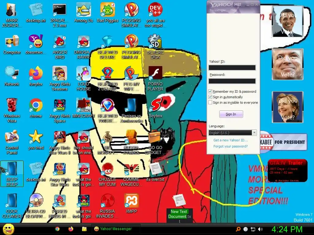Toggle Sign in automatically checkbox
Image resolution: width=314 pixels, height=235 pixels.
click(x=210, y=97)
